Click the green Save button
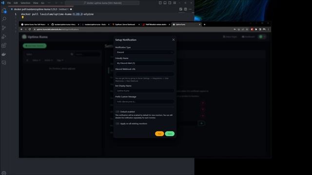The height and width of the screenshot is (175, 312). pyautogui.click(x=170, y=134)
